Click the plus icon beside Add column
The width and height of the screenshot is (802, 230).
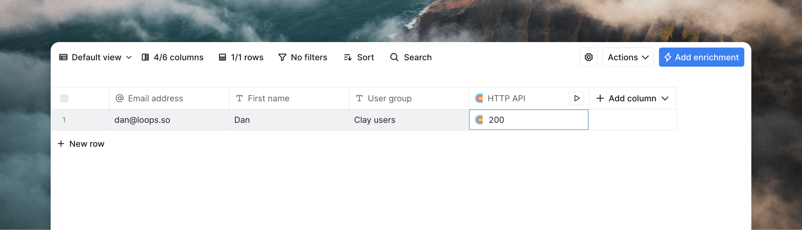tap(600, 98)
